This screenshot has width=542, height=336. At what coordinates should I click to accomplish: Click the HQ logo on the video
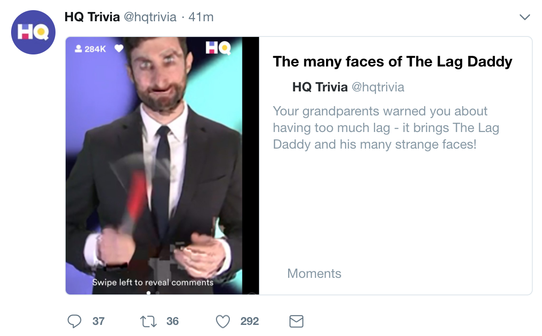[x=218, y=48]
